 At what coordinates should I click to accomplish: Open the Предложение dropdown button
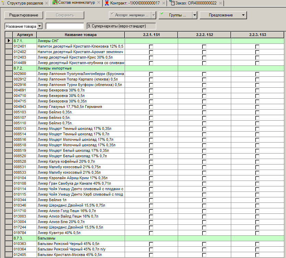223,15
